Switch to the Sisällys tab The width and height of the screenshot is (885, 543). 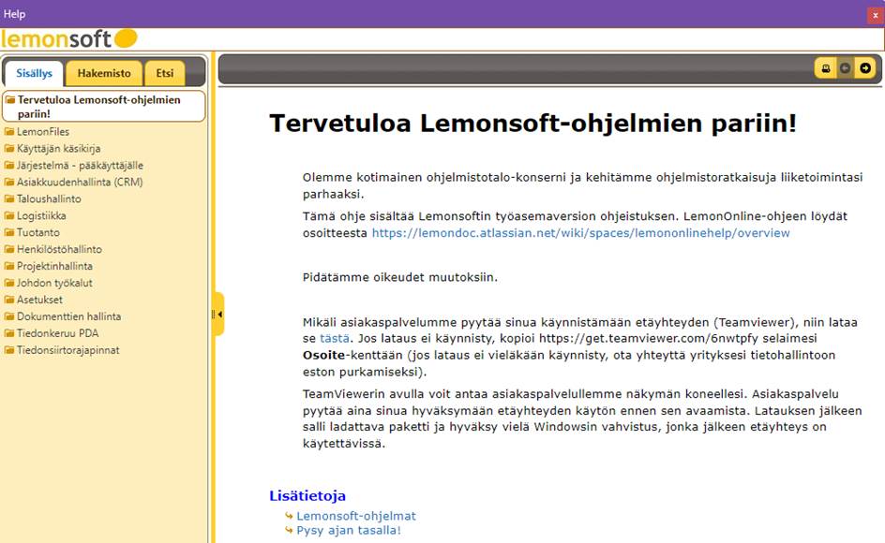[x=34, y=73]
